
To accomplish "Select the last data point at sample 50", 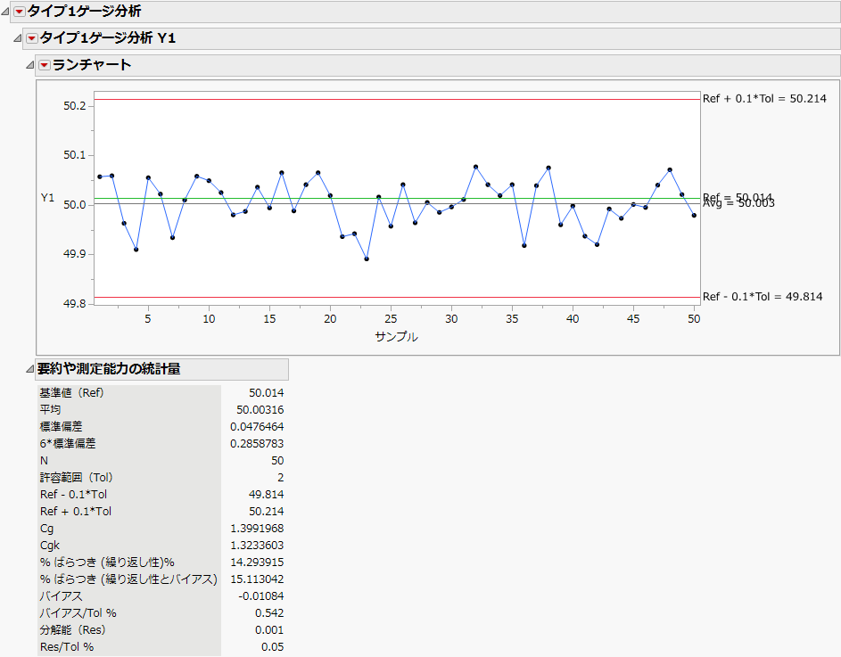I will click(694, 216).
